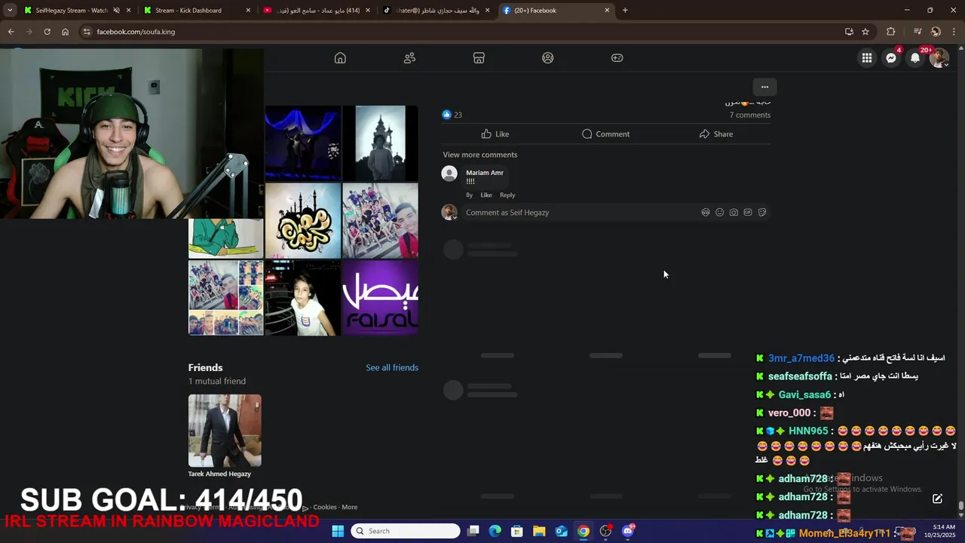965x543 pixels.
Task: Open post options three-dot menu
Action: pyautogui.click(x=764, y=87)
